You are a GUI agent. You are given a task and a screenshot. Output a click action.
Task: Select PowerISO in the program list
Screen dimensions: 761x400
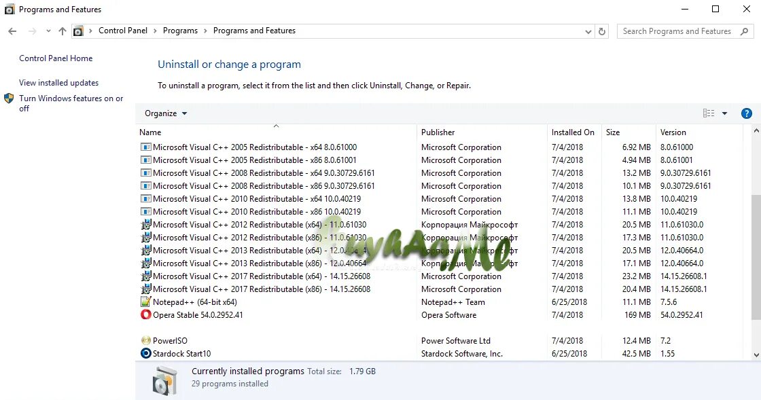click(170, 341)
